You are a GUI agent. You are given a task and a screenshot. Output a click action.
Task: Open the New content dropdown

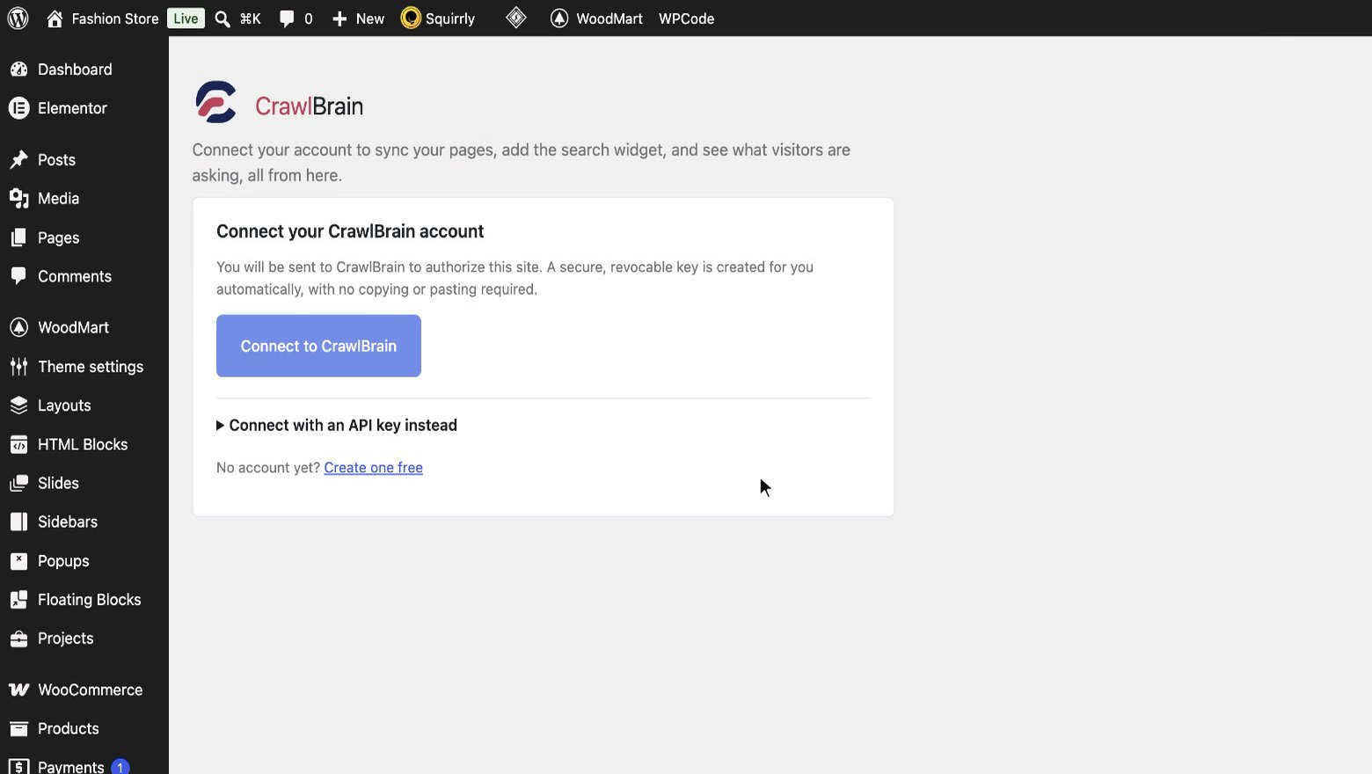click(358, 18)
